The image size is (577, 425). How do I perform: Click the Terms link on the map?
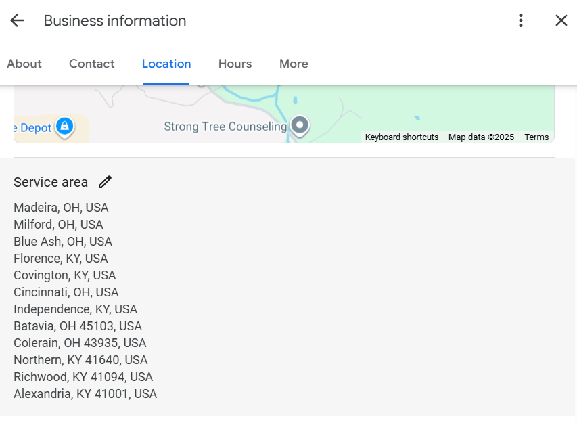click(536, 137)
